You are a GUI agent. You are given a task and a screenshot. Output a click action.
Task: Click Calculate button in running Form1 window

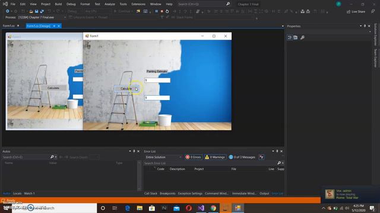click(126, 89)
